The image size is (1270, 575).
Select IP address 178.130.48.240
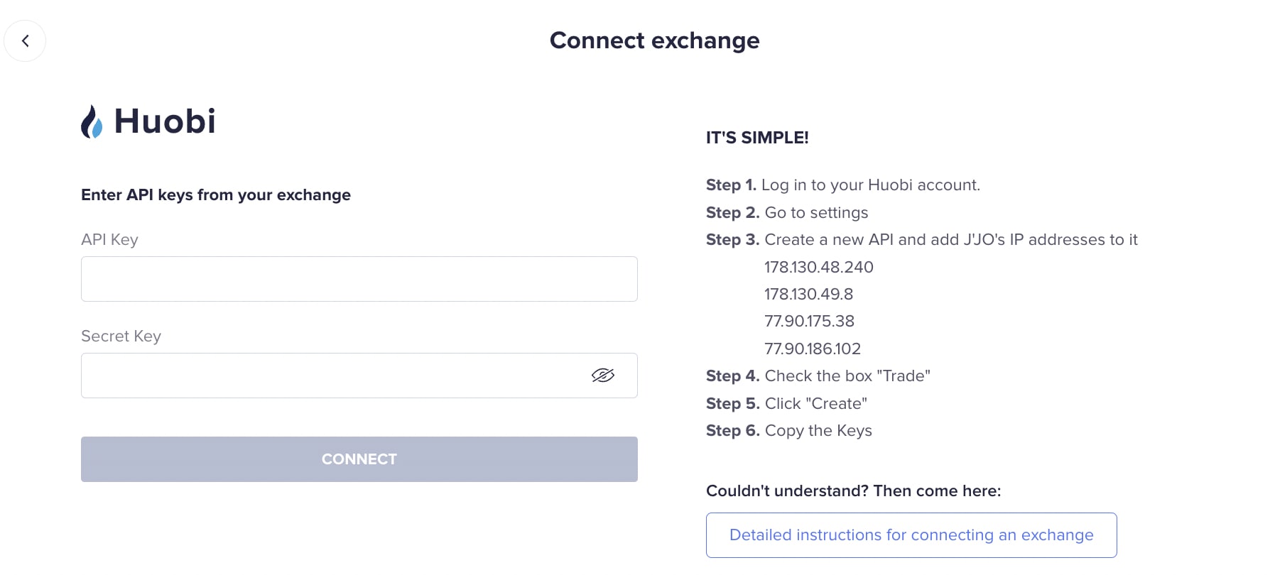click(x=819, y=267)
